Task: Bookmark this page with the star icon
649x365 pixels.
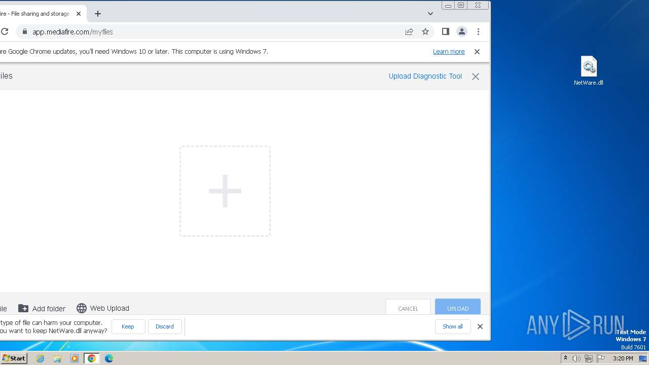Action: 425,31
